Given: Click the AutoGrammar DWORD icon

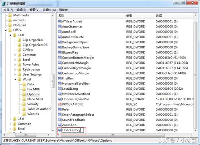Looking at the screenshot, I should point(60,26).
